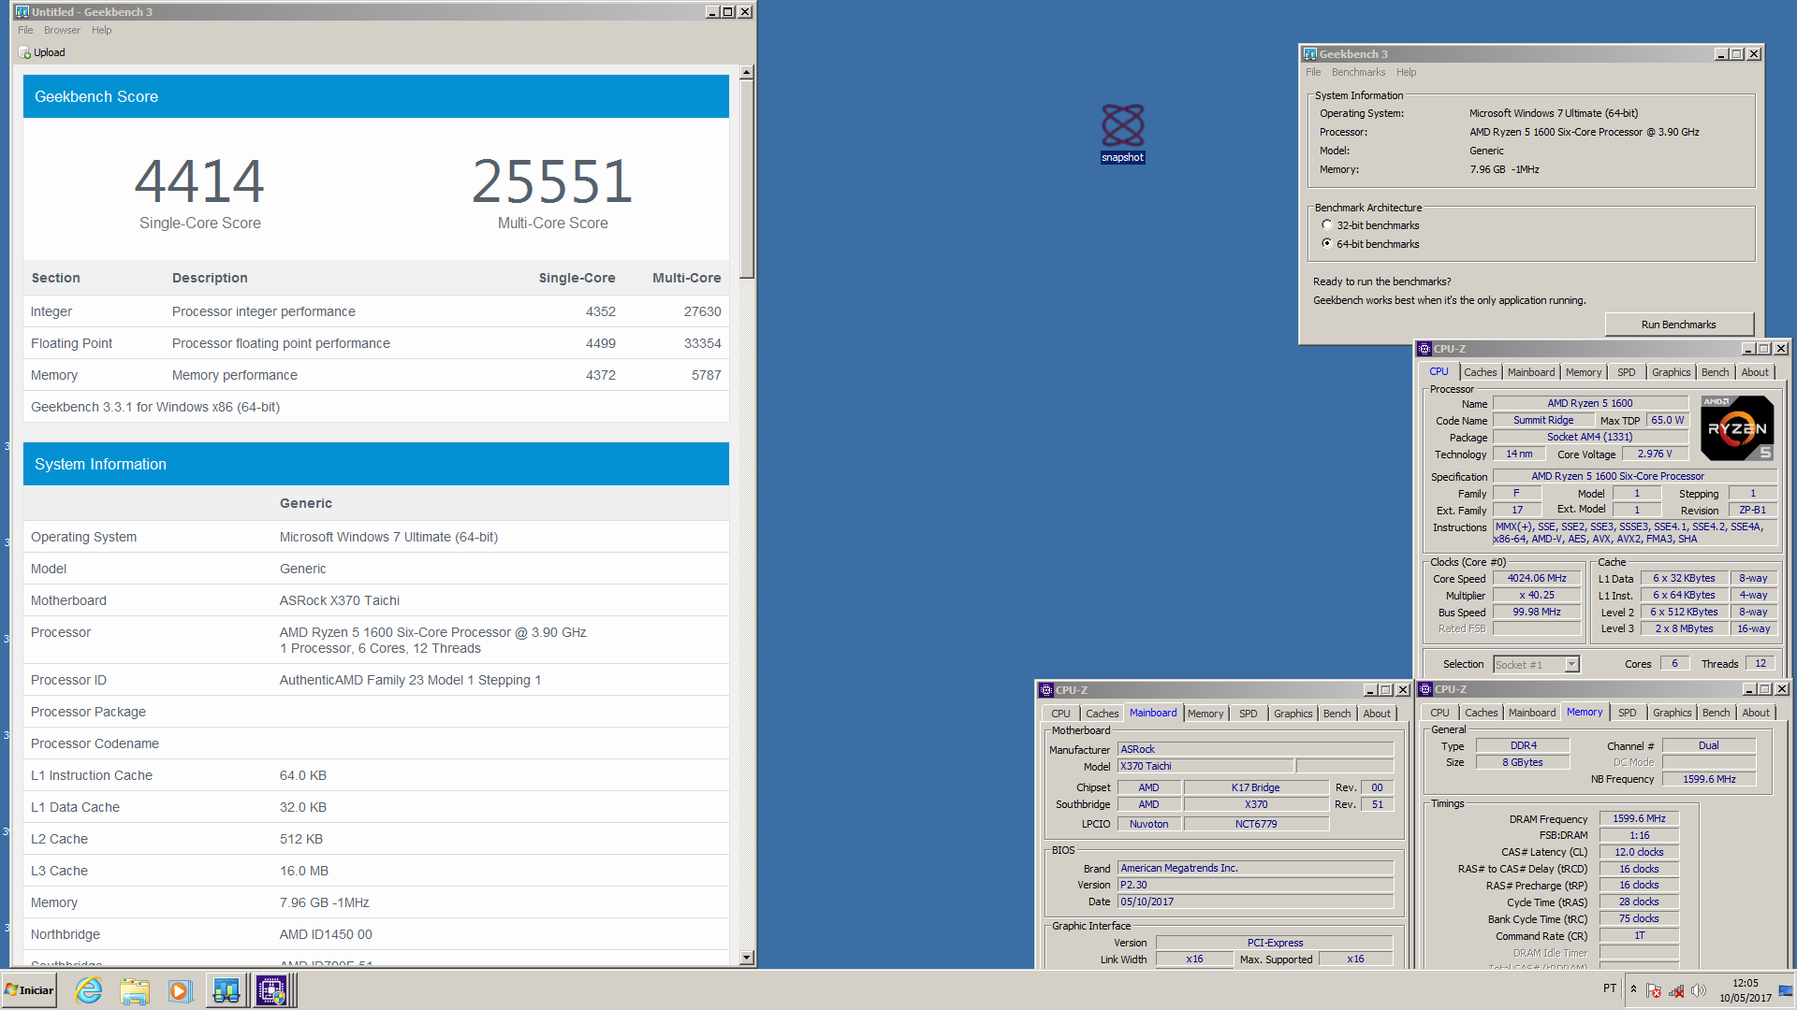Screen dimensions: 1797x1010
Task: Open SPD tab in top CPU-Z window
Action: 1627,372
